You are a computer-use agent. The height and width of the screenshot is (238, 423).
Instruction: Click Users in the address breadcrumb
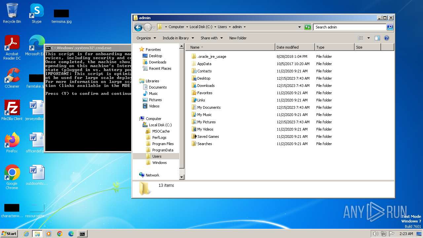point(222,27)
